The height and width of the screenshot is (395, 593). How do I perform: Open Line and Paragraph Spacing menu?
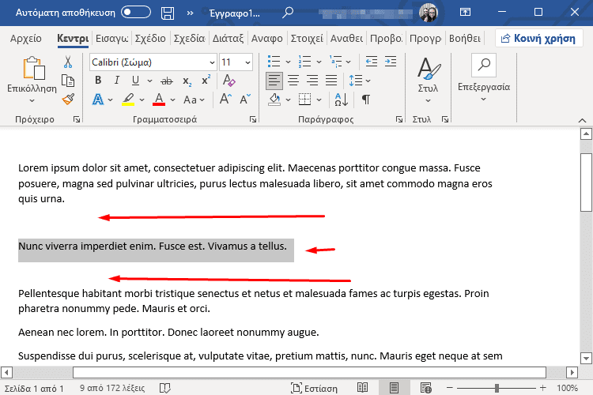pos(359,81)
